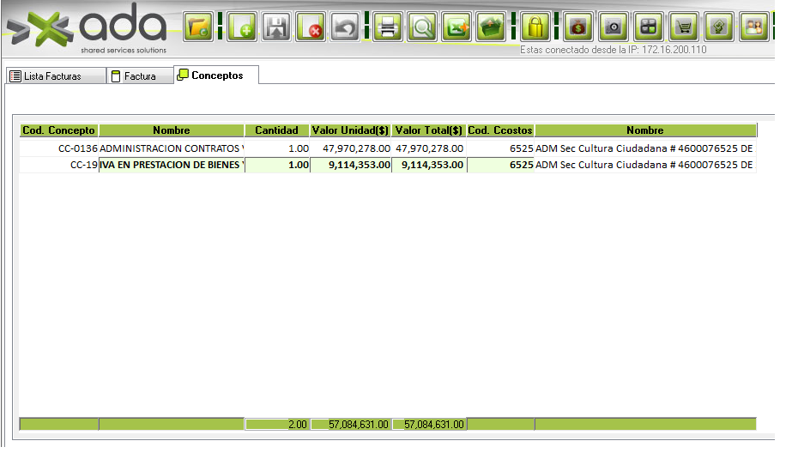Screen dimensions: 786x453
Task: Click the printer icon in toolbar
Action: pos(389,27)
